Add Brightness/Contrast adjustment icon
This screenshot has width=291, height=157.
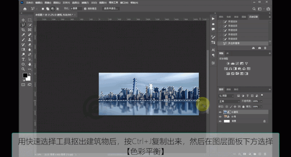(x=228, y=63)
